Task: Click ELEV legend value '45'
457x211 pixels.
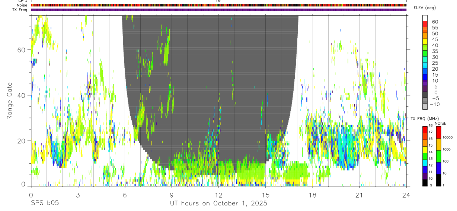Action: [x=435, y=39]
